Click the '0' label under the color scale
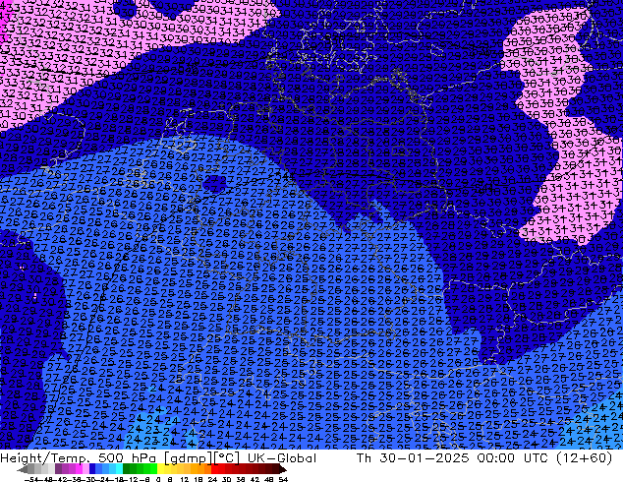 point(158,479)
